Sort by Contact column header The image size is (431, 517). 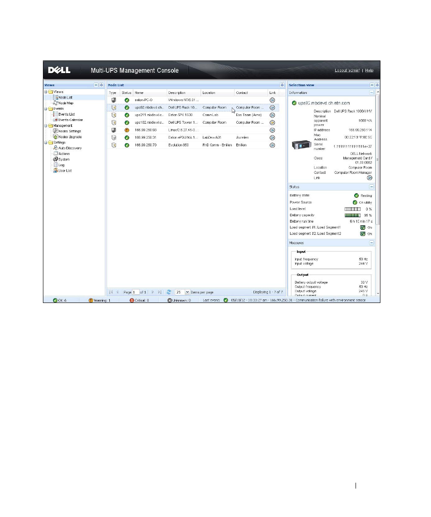(x=251, y=93)
